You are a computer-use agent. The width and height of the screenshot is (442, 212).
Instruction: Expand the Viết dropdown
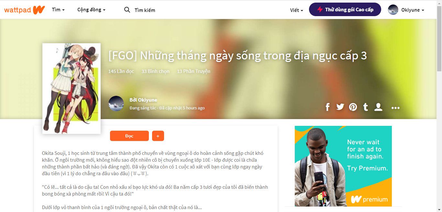tap(296, 10)
